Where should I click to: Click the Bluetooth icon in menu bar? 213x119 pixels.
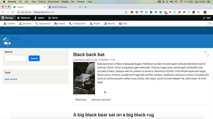(167, 2)
